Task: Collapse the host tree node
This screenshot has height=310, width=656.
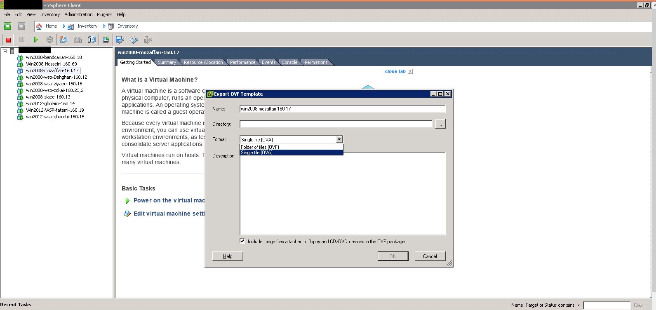Action: point(5,51)
